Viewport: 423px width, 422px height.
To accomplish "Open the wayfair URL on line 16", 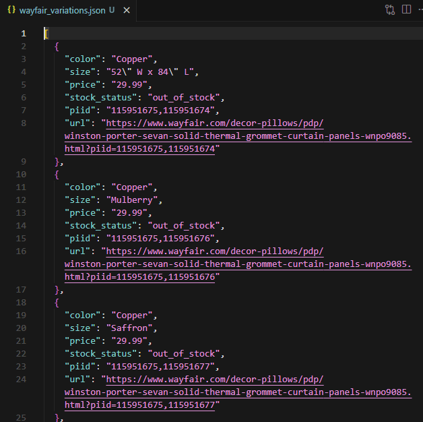I will [x=238, y=264].
